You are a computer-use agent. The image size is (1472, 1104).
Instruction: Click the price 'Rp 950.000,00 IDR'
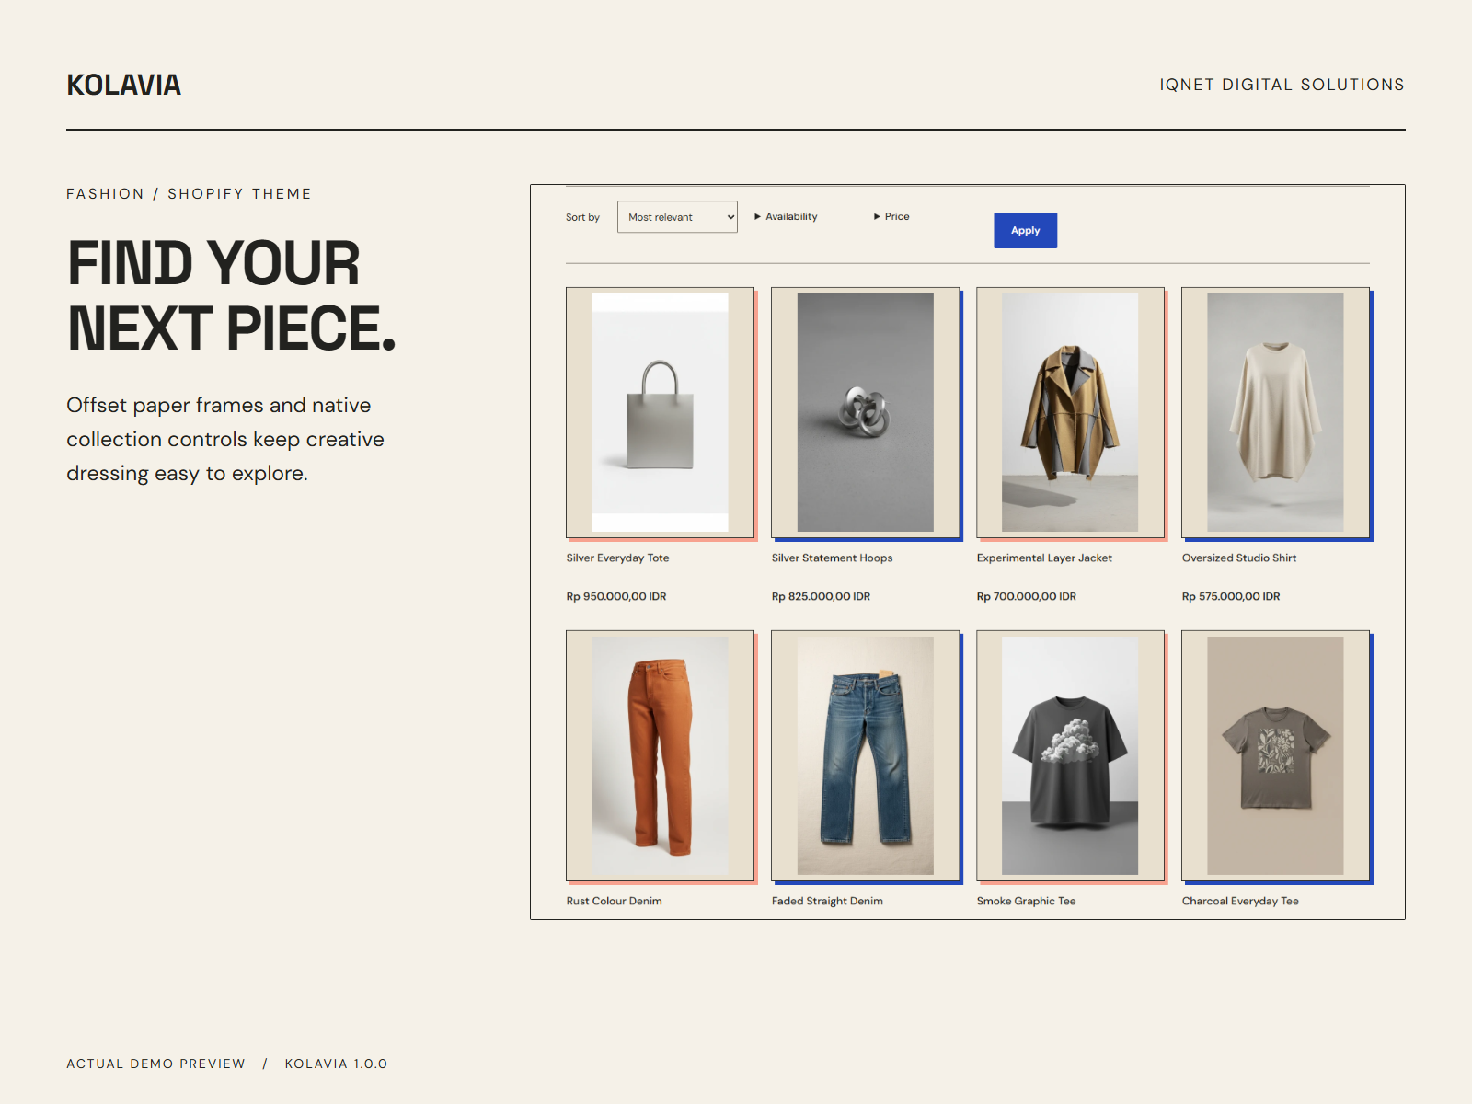(x=616, y=596)
